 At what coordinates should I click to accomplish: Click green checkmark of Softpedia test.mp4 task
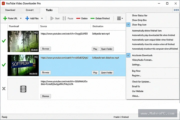coord(4,41)
